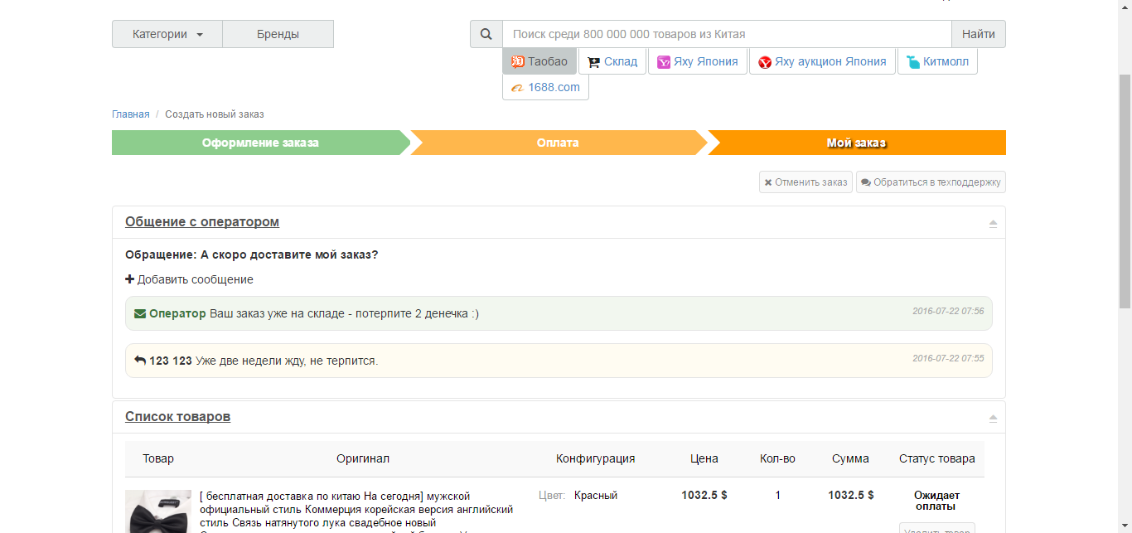Click the operator message timestamp 2016-07-22 07:56

(x=948, y=311)
